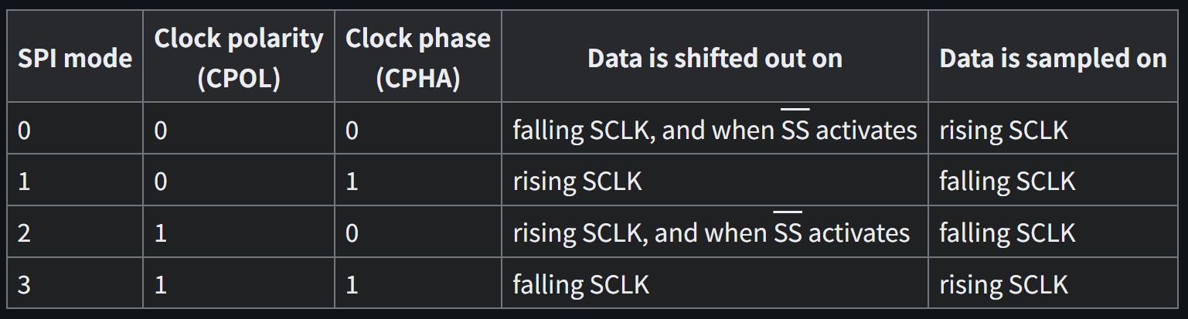The width and height of the screenshot is (1188, 319).
Task: Click the "Clock phase (CPHA)" header
Action: pyautogui.click(x=417, y=59)
